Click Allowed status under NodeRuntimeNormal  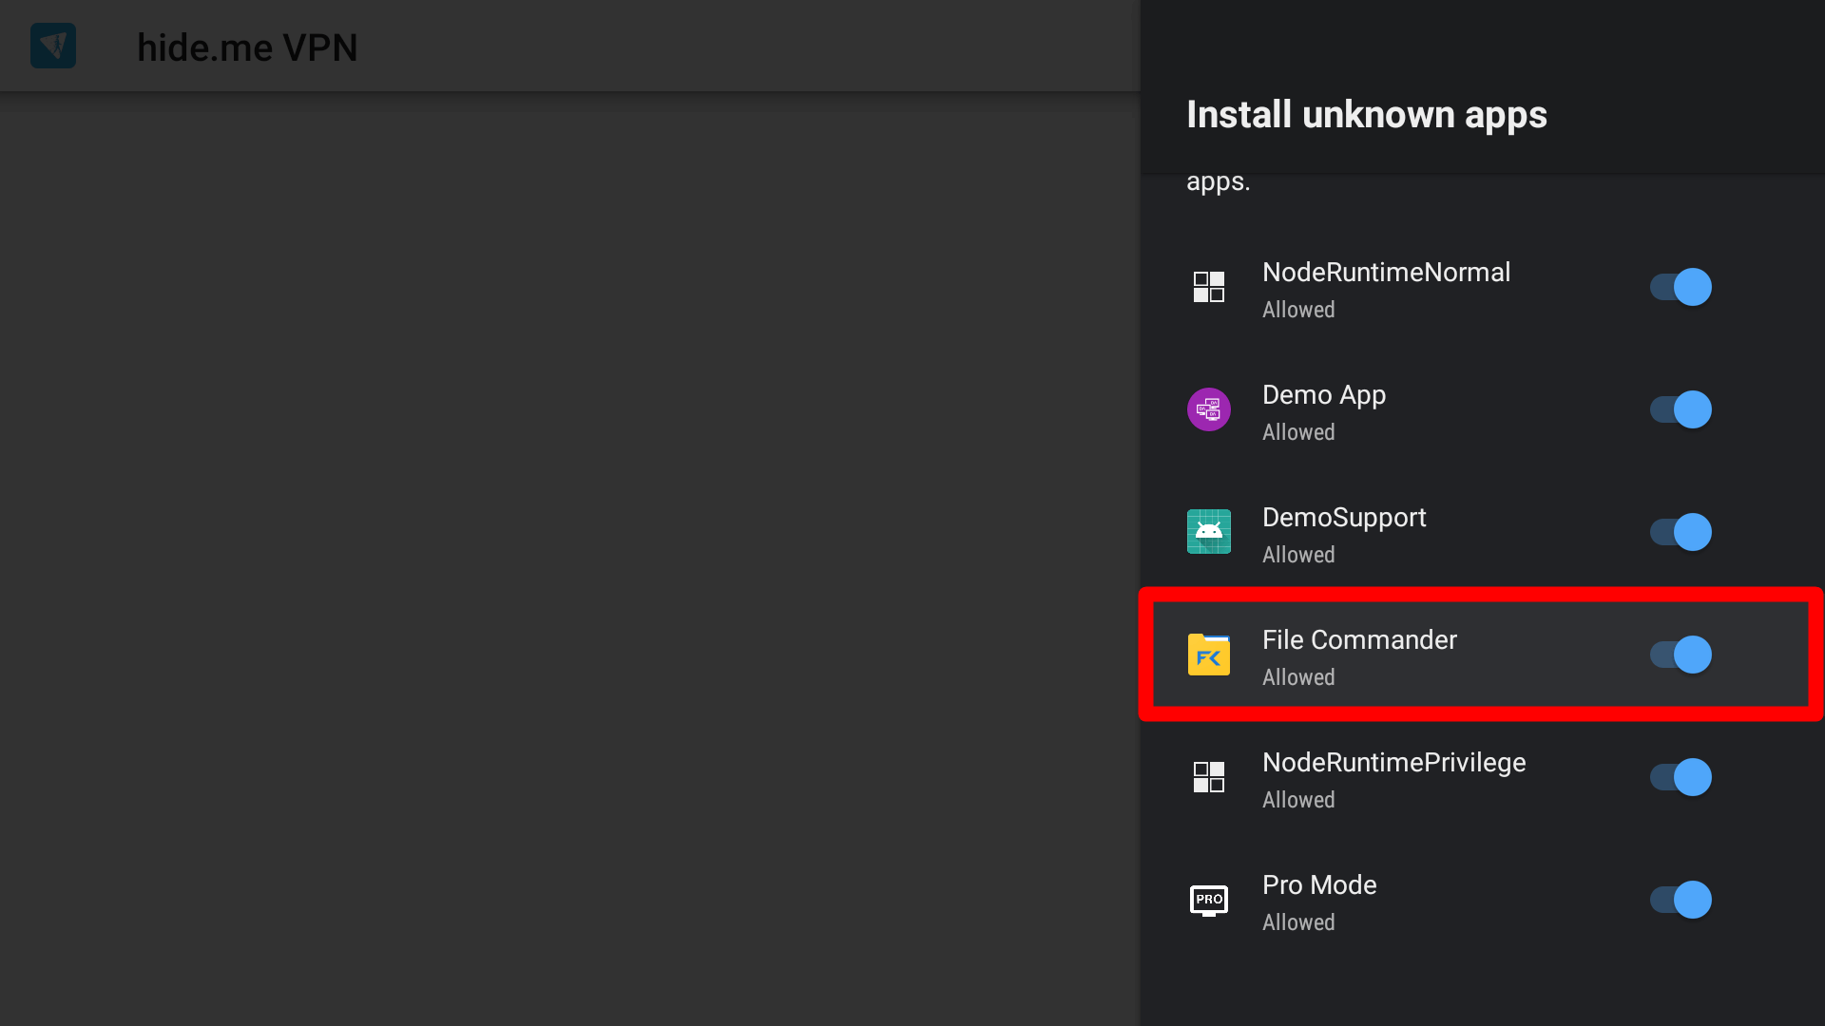tap(1298, 310)
